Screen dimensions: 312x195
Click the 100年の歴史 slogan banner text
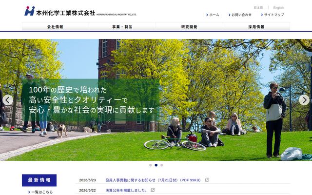[92, 100]
